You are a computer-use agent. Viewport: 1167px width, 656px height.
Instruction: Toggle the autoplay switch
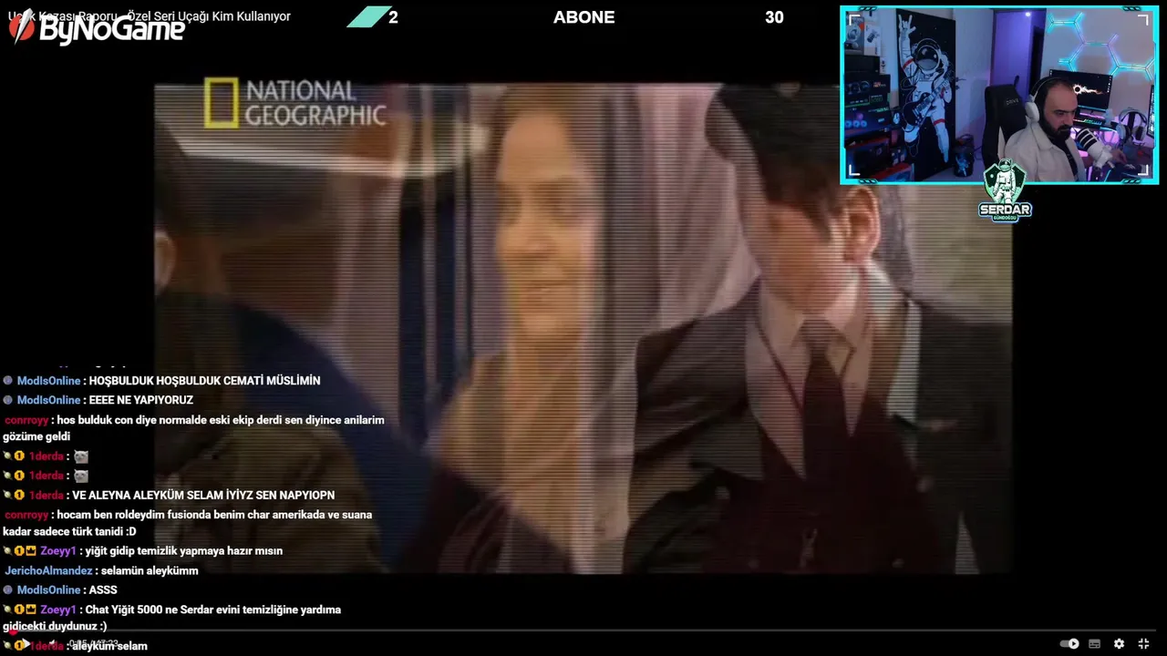pos(1069,644)
